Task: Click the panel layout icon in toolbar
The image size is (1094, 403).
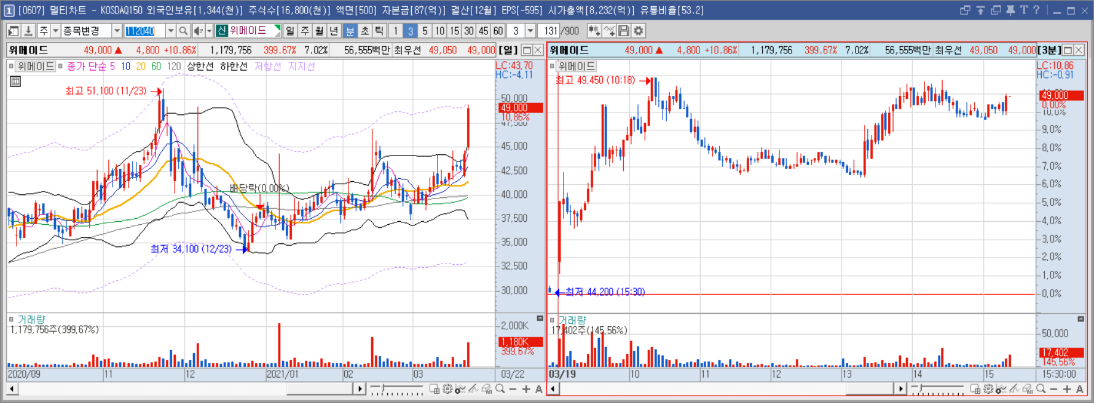Action: [14, 31]
